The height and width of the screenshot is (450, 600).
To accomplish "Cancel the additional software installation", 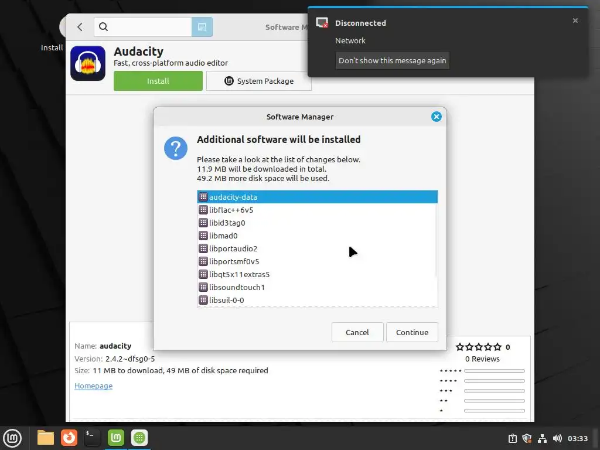I will click(x=357, y=332).
